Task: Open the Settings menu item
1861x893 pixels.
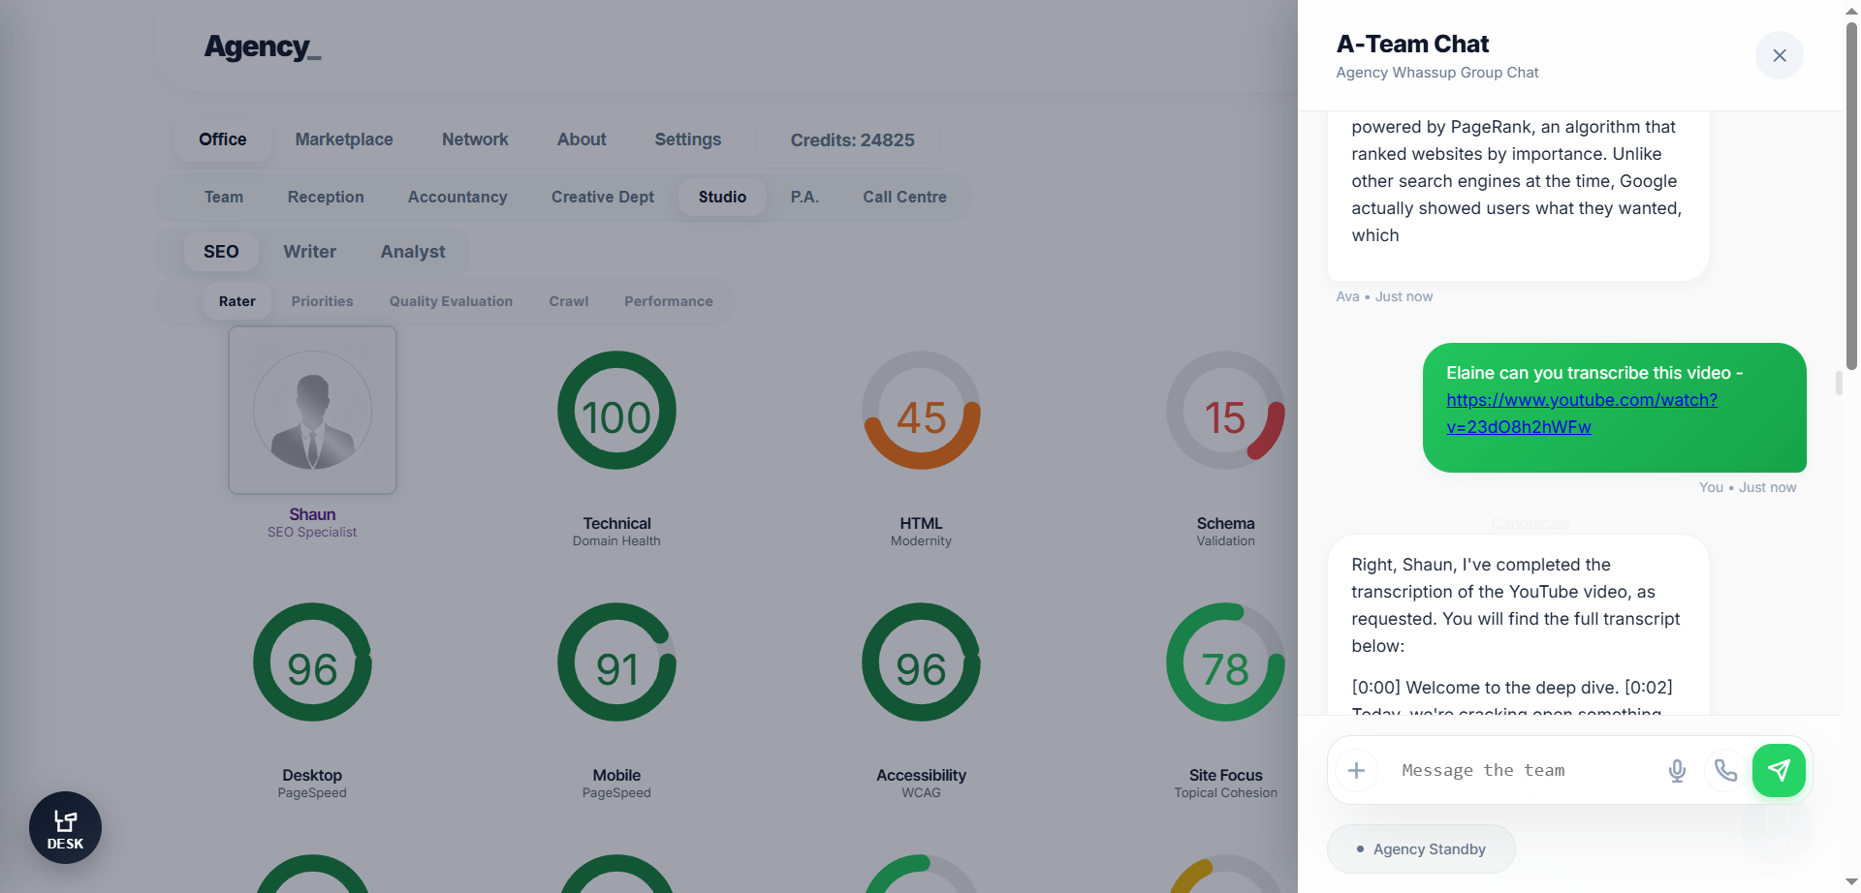Action: (x=687, y=139)
